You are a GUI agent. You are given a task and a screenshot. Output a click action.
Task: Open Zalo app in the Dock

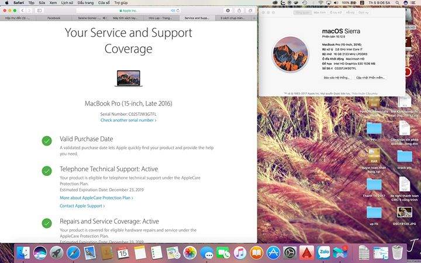[323, 253]
